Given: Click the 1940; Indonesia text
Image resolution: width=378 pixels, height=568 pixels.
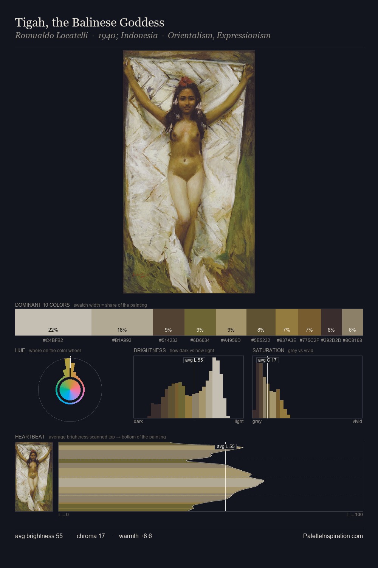Looking at the screenshot, I should [x=128, y=36].
